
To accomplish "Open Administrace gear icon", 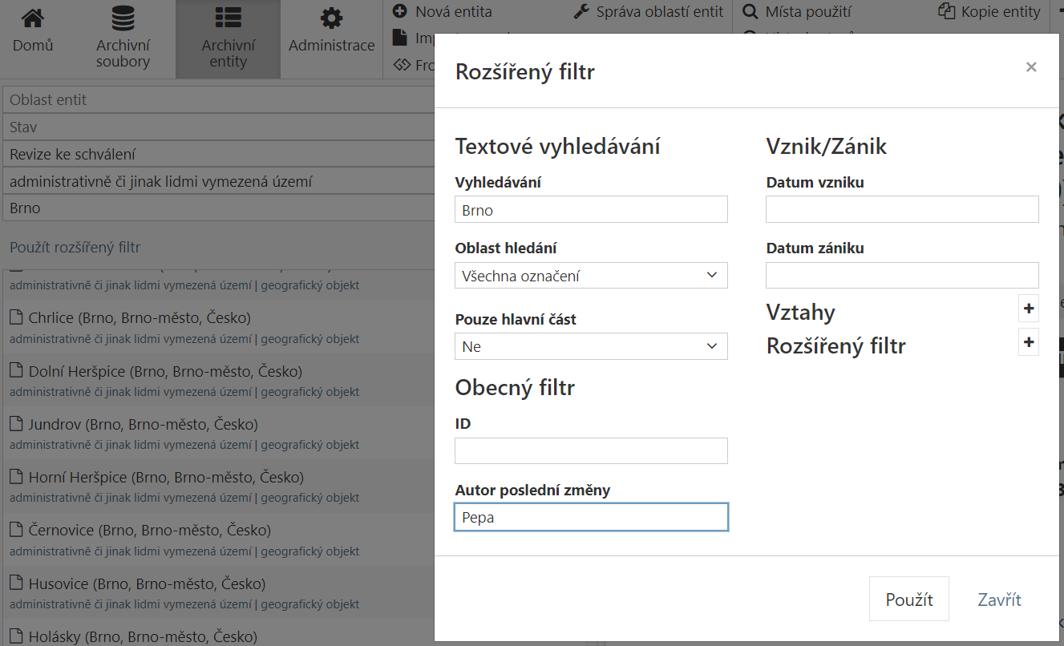I will point(331,18).
